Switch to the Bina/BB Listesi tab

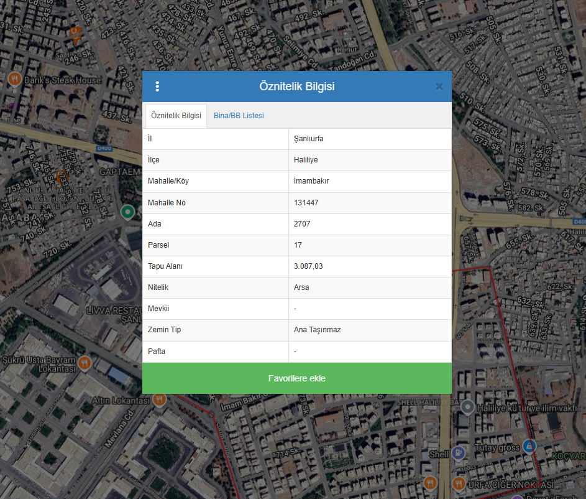click(x=239, y=116)
